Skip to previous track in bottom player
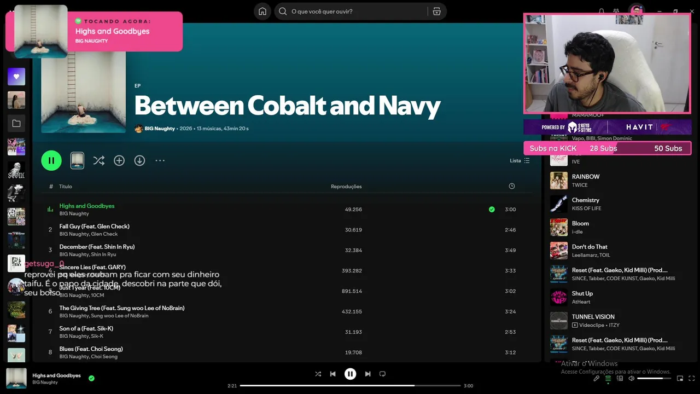This screenshot has width=700, height=394. [332, 374]
